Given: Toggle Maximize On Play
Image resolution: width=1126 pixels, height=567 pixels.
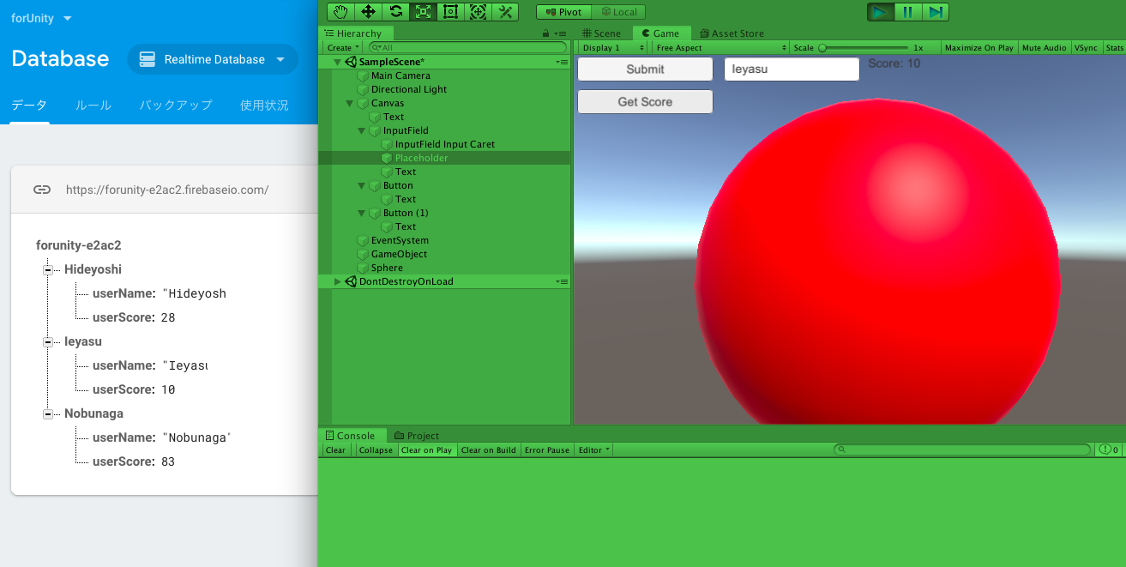Looking at the screenshot, I should [978, 48].
